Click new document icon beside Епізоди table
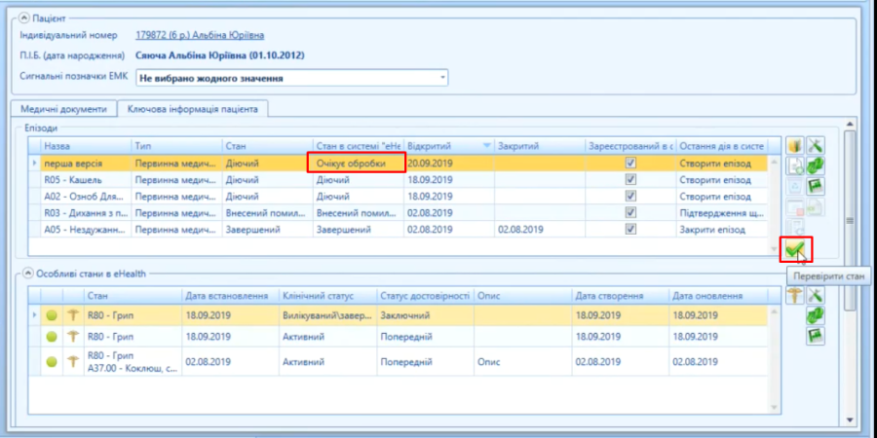877x438 pixels. [795, 165]
